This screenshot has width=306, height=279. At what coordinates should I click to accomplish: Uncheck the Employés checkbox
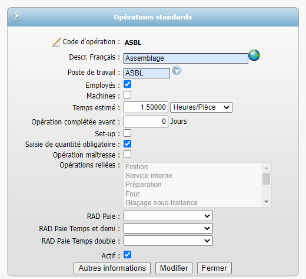point(128,84)
